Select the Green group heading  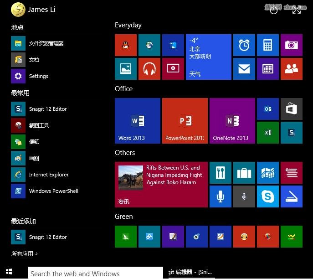click(x=124, y=217)
